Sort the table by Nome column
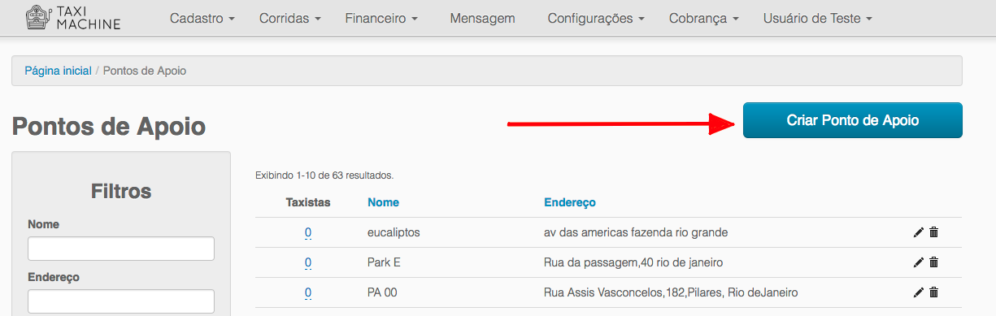The height and width of the screenshot is (316, 996). click(383, 202)
